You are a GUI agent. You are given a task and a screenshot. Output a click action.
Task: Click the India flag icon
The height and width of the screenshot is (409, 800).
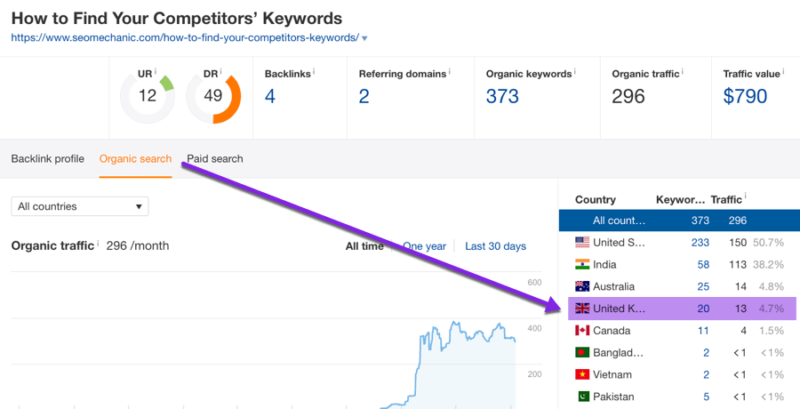[582, 264]
